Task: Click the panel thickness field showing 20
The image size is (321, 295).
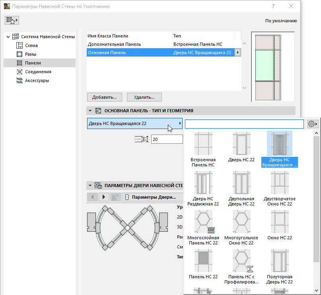Action: pyautogui.click(x=167, y=139)
